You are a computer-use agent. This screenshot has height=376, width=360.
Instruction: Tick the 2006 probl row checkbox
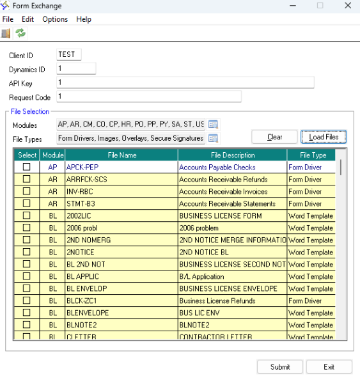point(27,228)
